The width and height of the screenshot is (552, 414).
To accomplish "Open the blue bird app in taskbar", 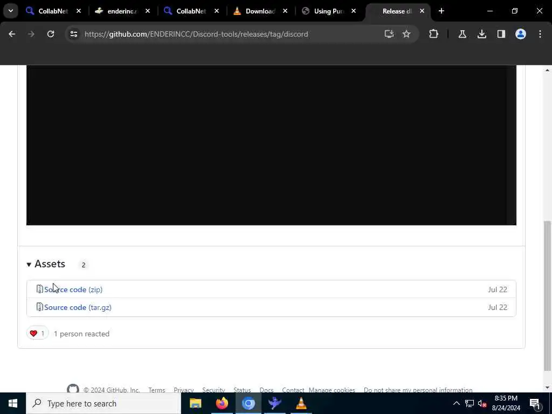I will 274,403.
